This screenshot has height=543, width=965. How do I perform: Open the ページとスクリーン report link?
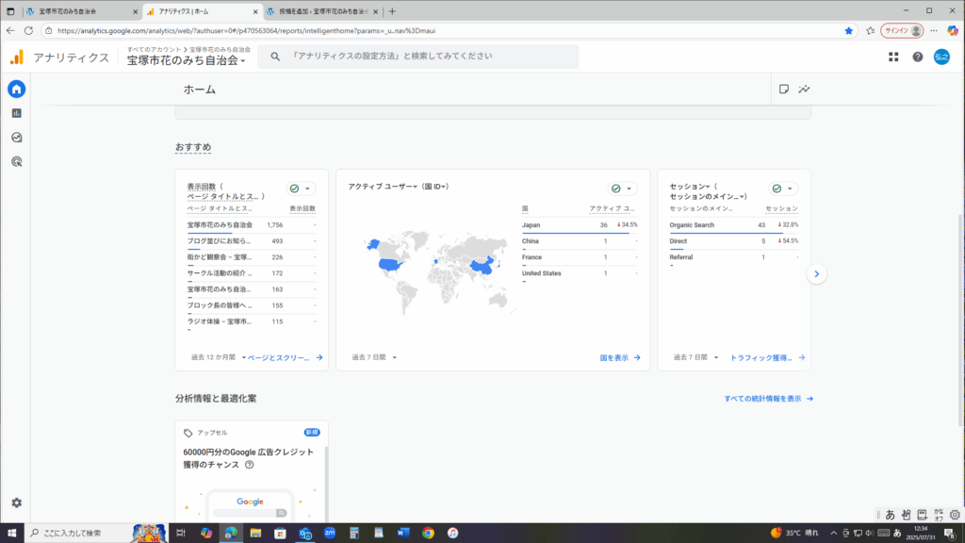point(285,357)
